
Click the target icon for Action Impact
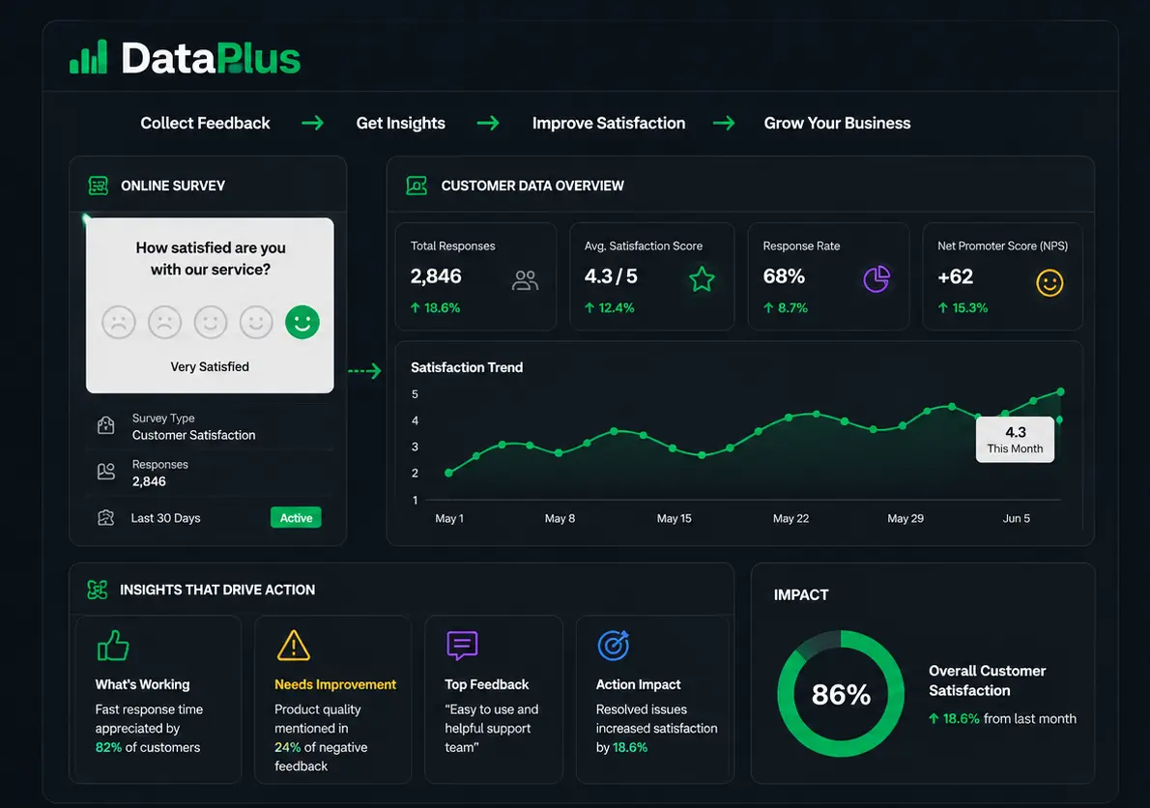click(x=614, y=646)
